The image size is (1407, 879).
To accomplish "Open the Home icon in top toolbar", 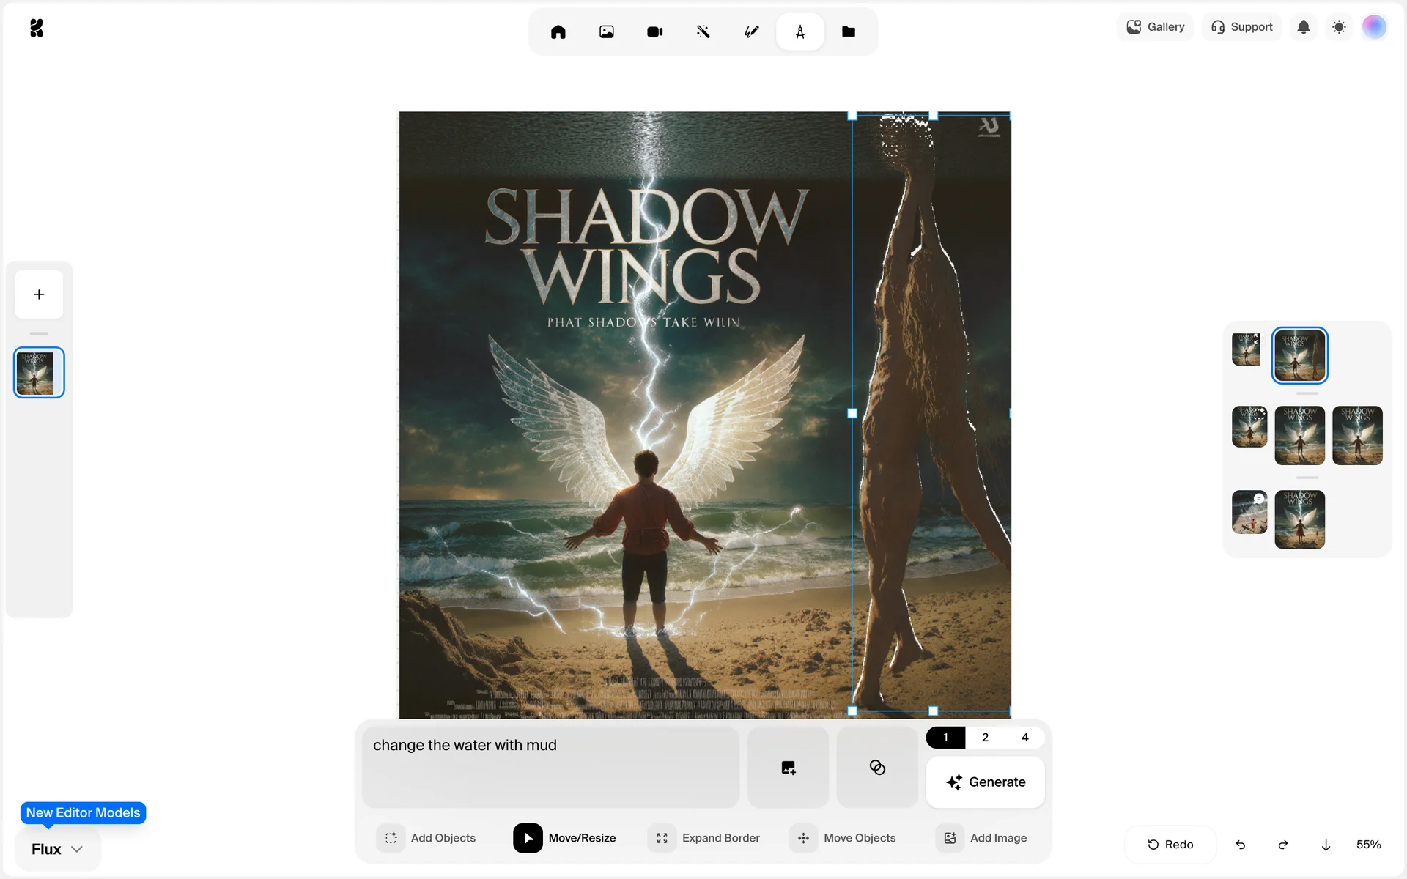I will 558,31.
